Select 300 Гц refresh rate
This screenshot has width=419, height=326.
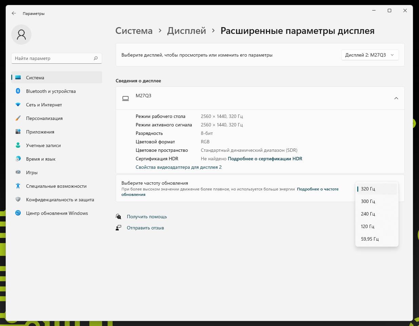pos(368,201)
